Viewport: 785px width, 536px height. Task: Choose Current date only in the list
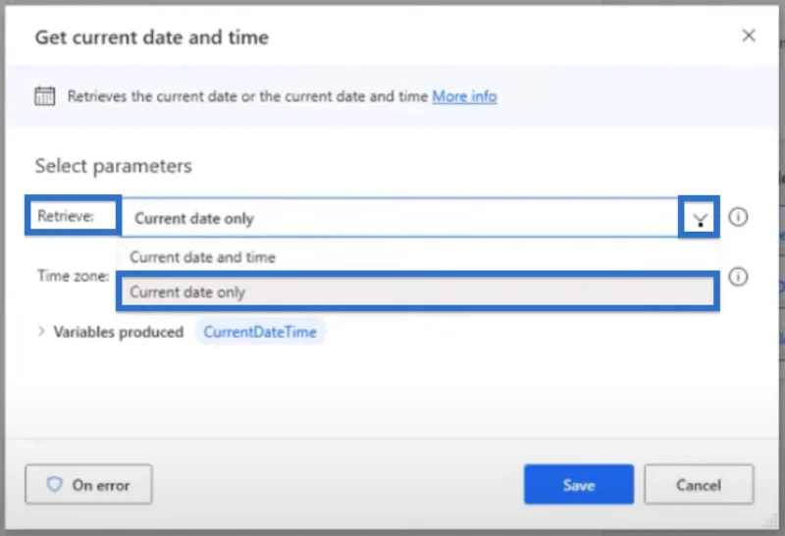click(418, 292)
